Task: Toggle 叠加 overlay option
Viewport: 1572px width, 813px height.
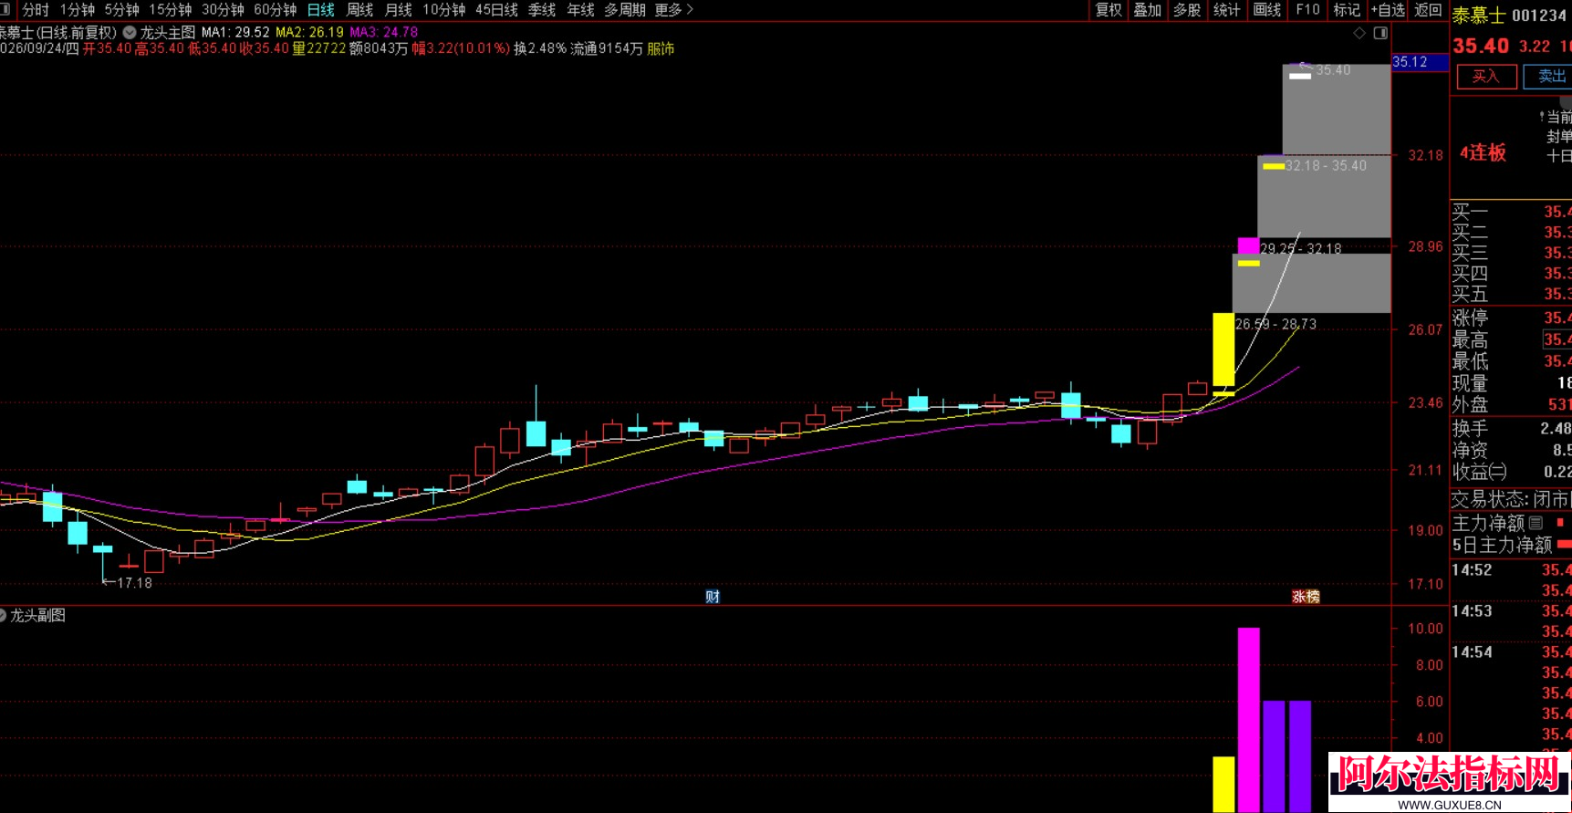Action: pyautogui.click(x=1148, y=9)
